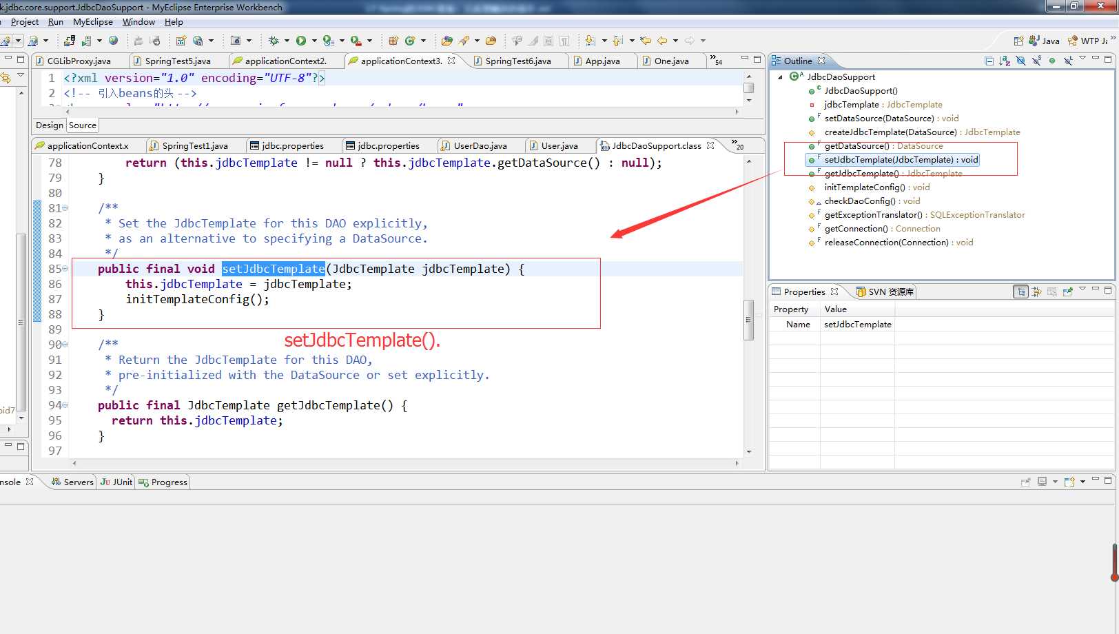
Task: Click the Open Perspective icon beside Java
Action: [x=1018, y=41]
